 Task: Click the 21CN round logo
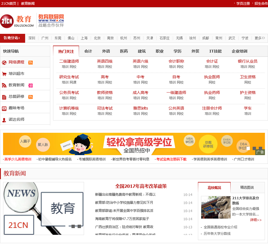7,21
